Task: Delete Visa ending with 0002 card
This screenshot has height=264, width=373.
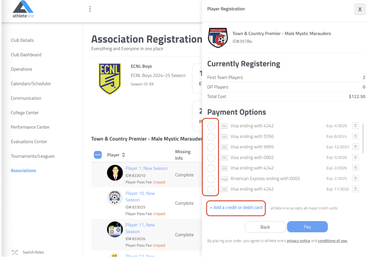Action: point(355,158)
